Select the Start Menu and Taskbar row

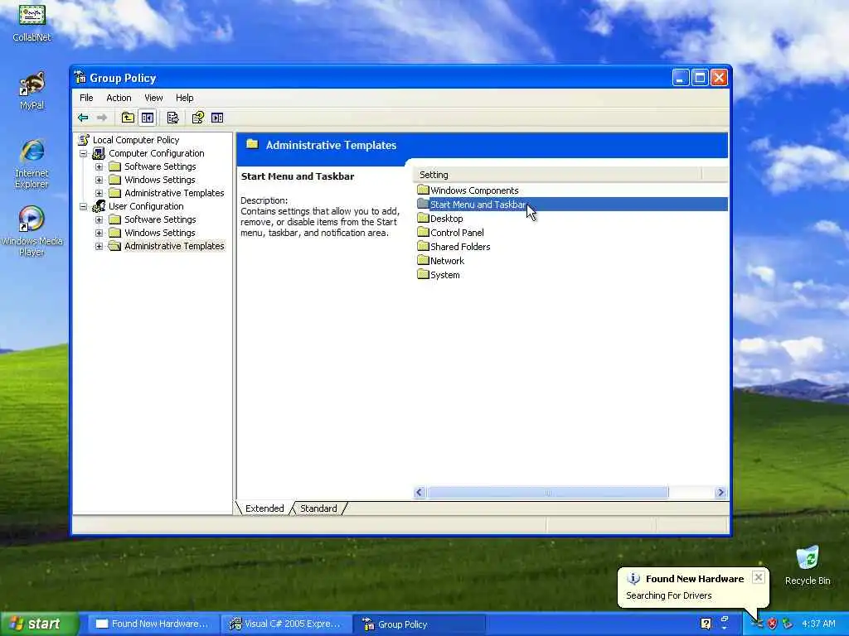[x=572, y=205]
